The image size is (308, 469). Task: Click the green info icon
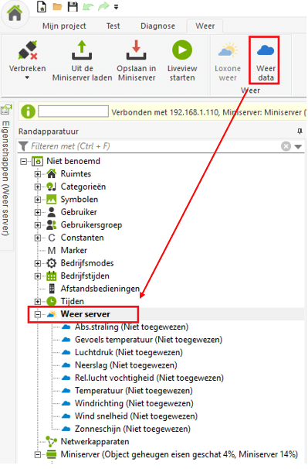point(28,112)
